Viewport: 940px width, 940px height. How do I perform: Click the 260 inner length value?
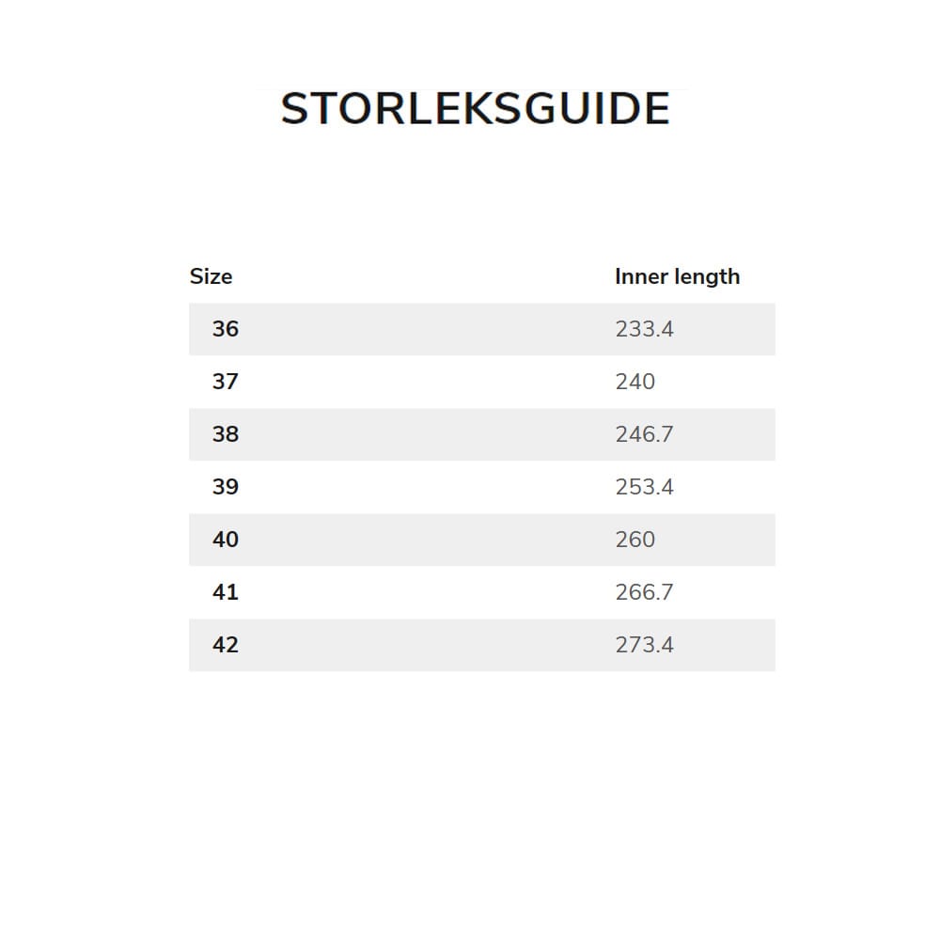tap(635, 540)
